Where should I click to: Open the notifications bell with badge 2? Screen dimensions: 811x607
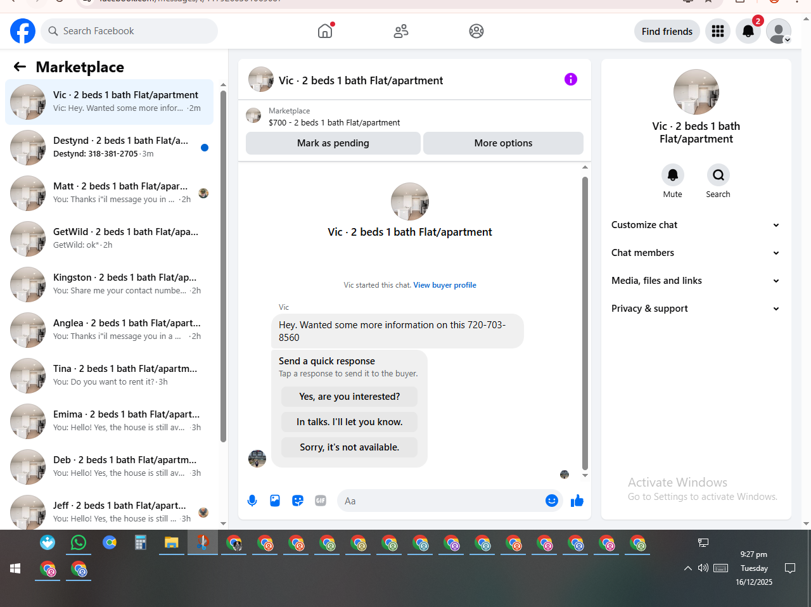point(748,31)
